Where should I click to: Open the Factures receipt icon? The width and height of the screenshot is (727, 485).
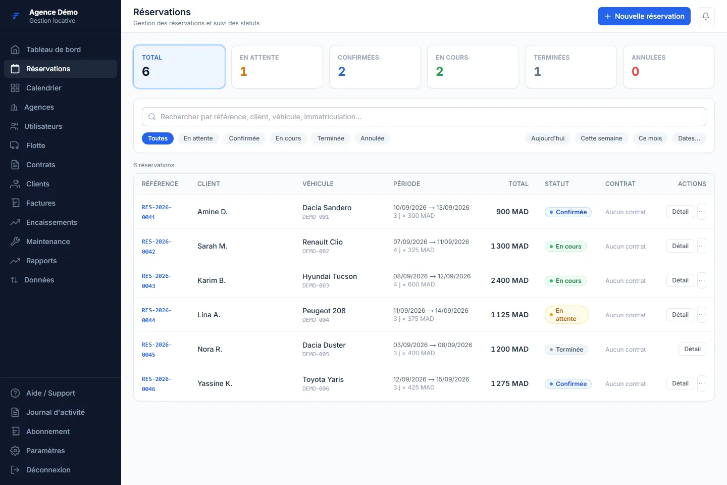tap(15, 203)
